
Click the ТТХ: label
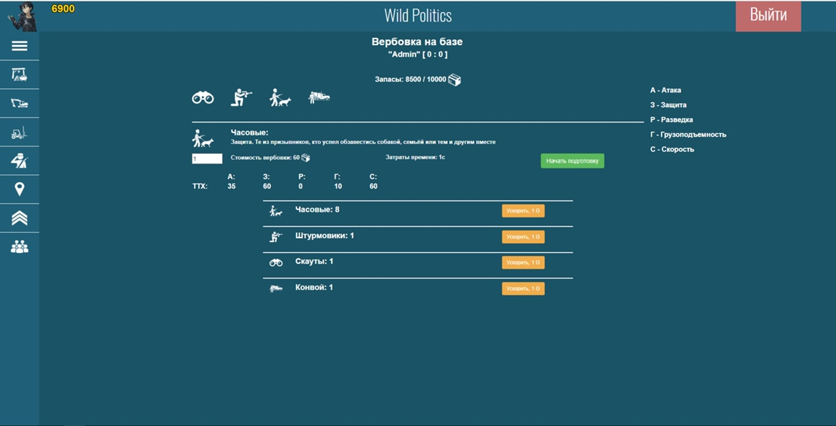tap(200, 187)
